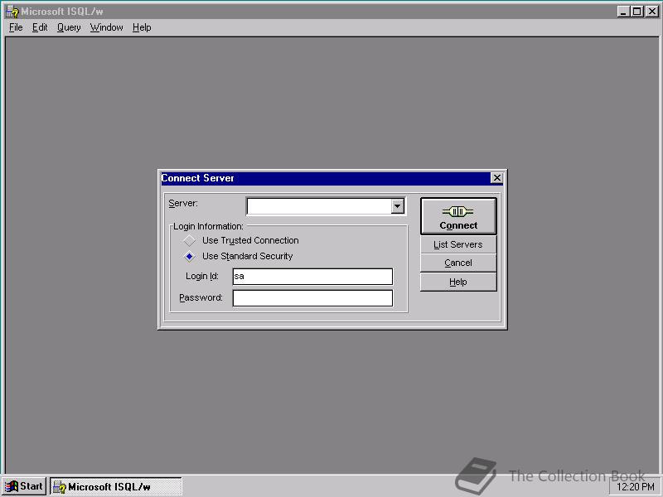Maximize the Microsoft ISQL/w window

pyautogui.click(x=636, y=12)
